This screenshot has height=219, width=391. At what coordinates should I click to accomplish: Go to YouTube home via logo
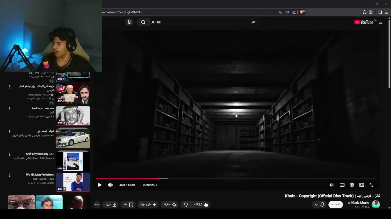pyautogui.click(x=364, y=22)
